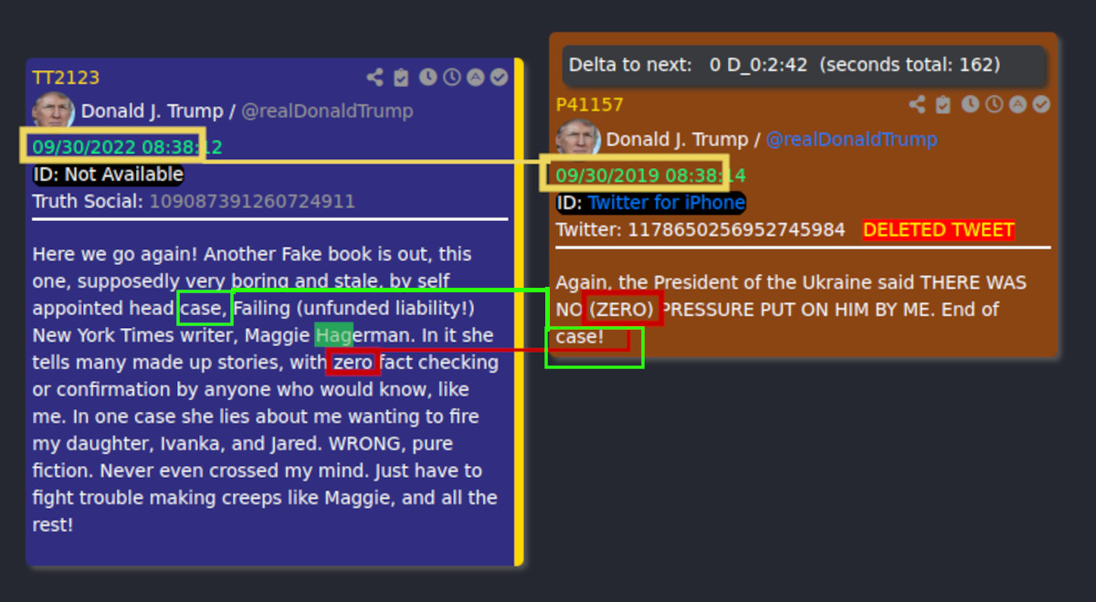Click the clipboard icon on the TT2123 card
The image size is (1096, 602).
[x=401, y=78]
